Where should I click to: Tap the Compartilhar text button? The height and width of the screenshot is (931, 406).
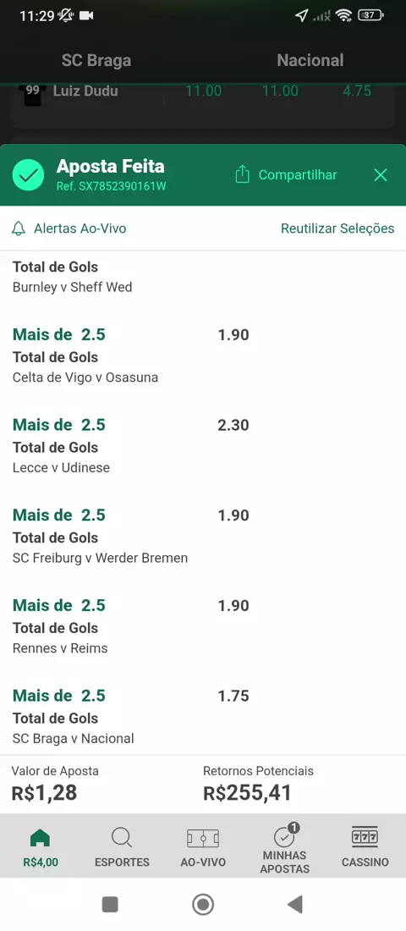tap(298, 175)
